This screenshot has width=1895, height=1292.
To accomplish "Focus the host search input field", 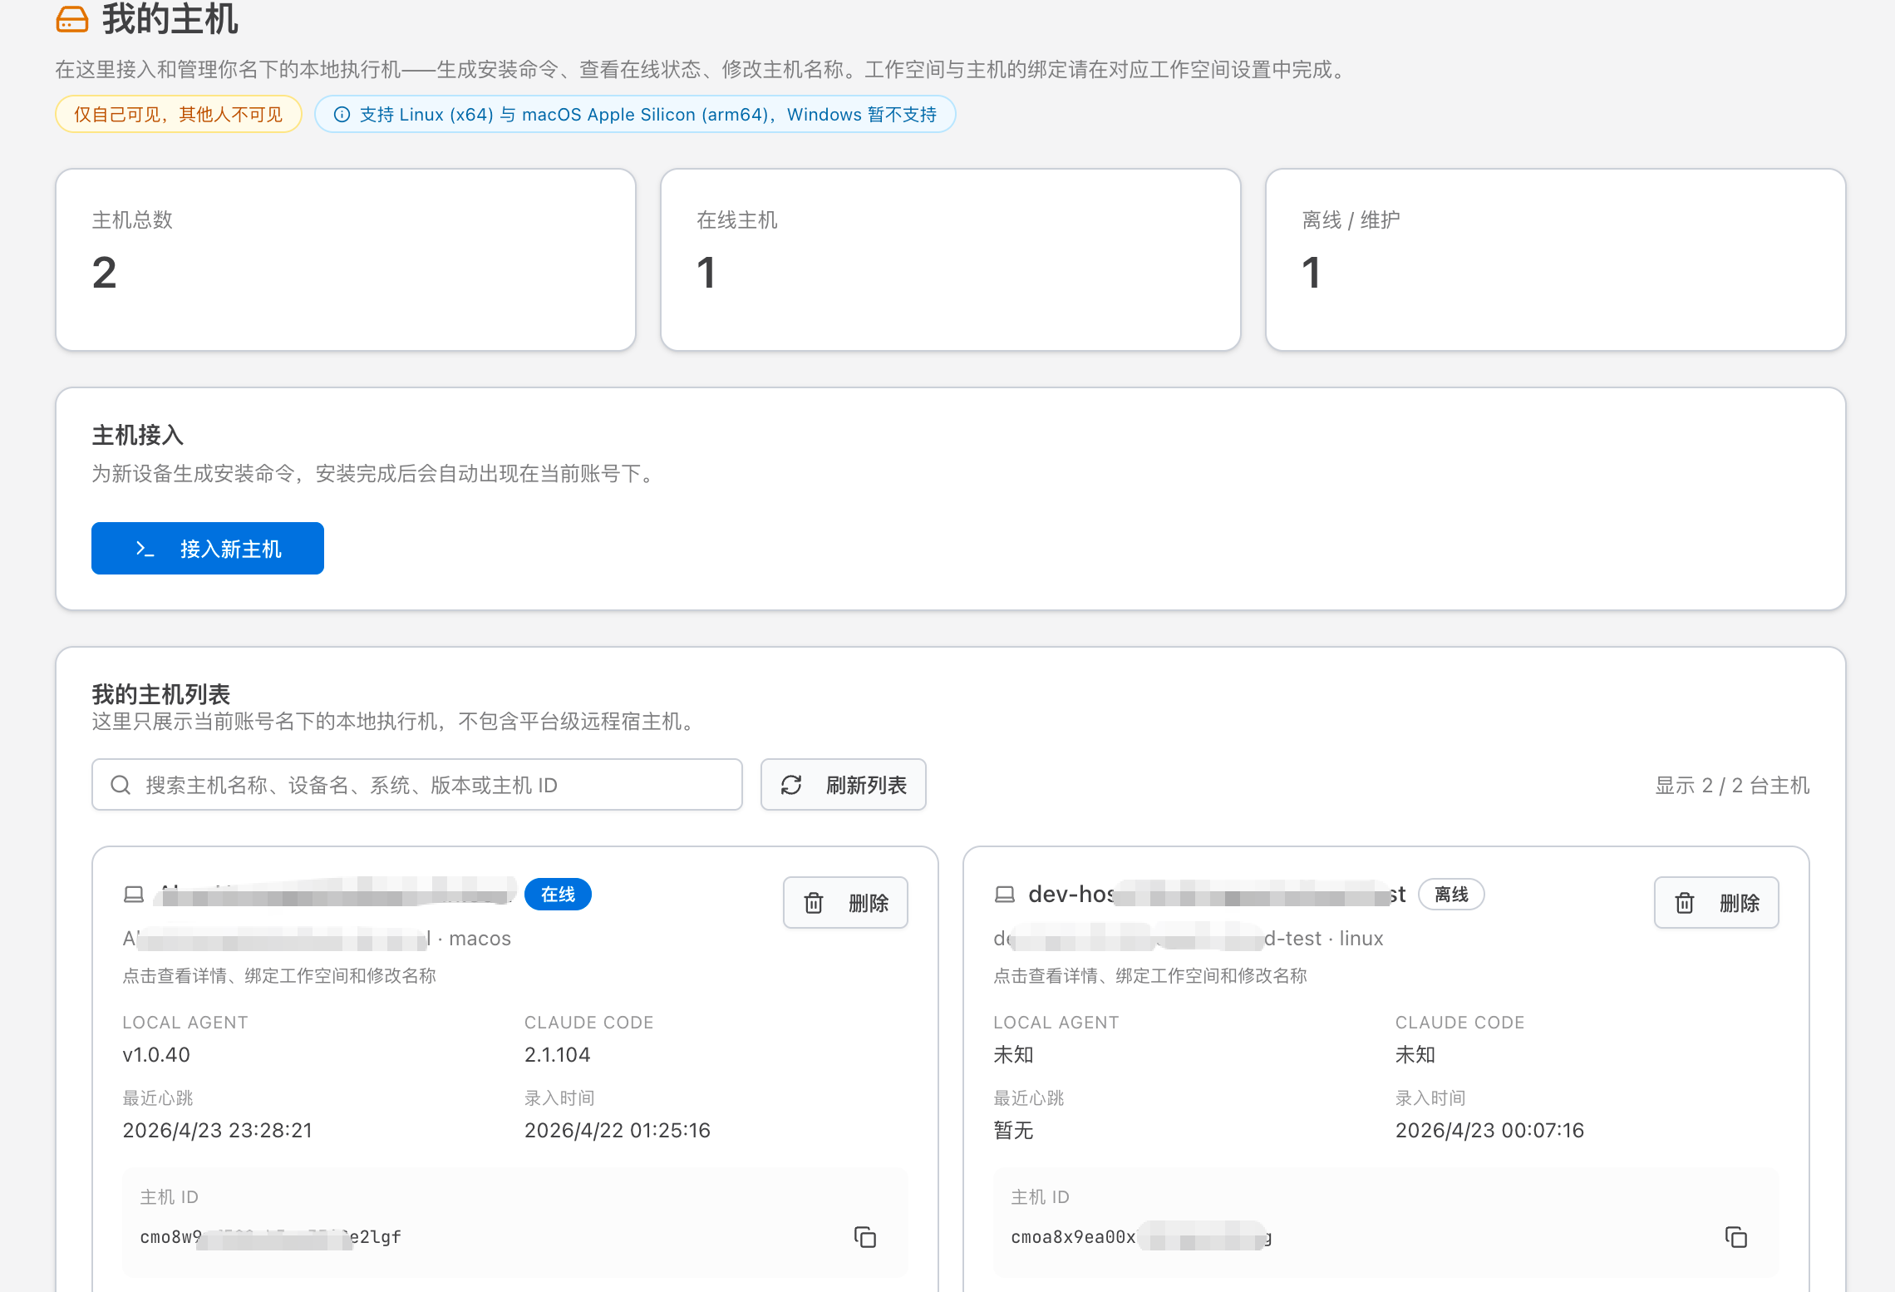I will click(x=432, y=785).
